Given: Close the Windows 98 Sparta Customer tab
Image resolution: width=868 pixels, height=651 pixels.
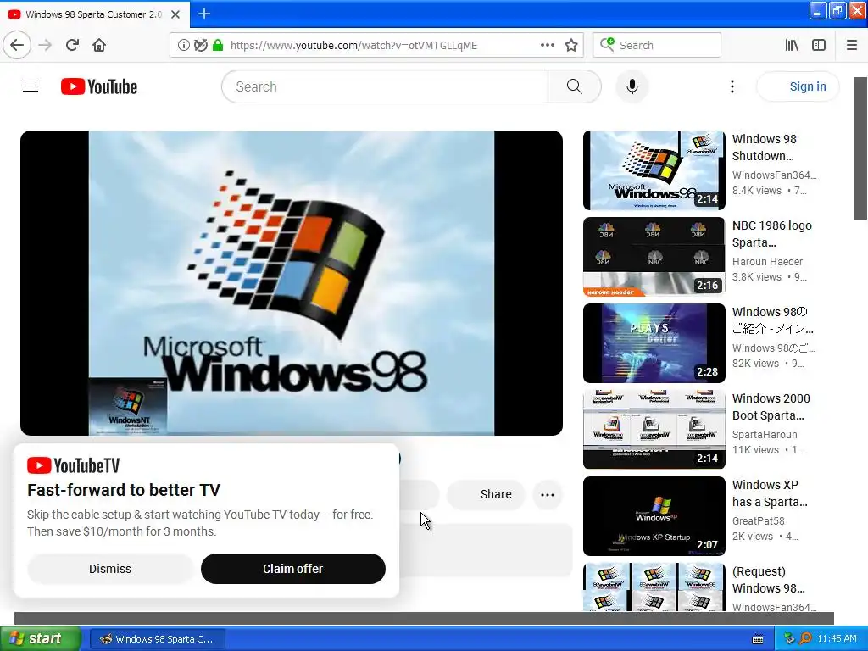Looking at the screenshot, I should pyautogui.click(x=175, y=14).
